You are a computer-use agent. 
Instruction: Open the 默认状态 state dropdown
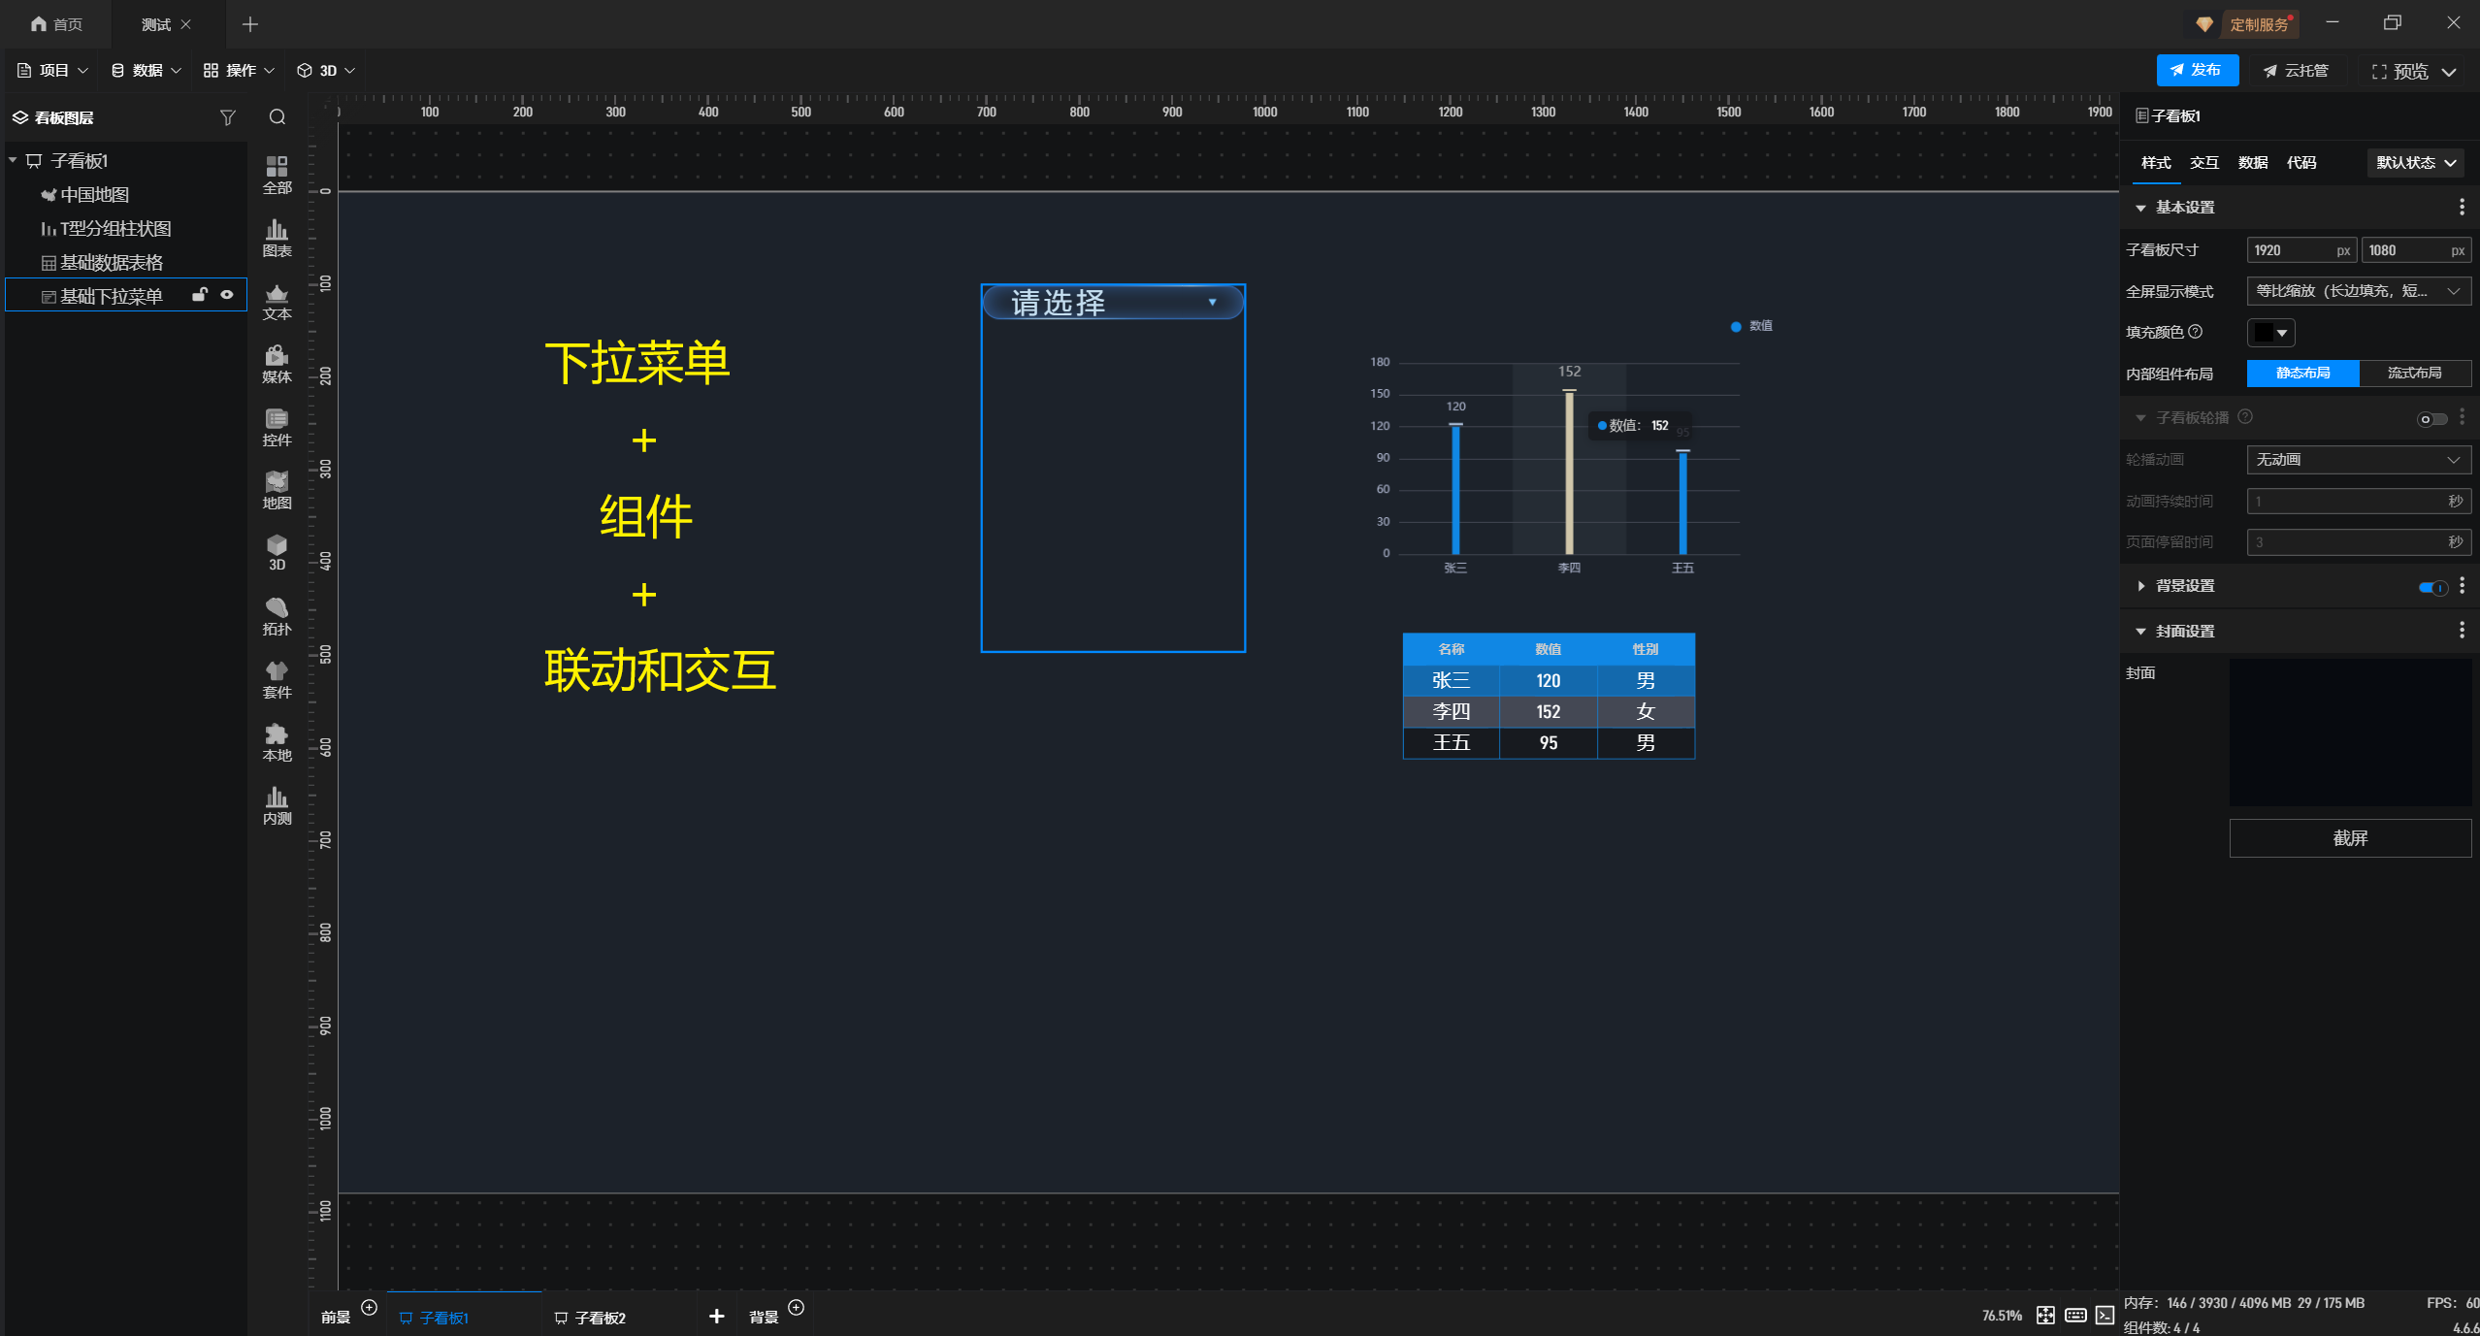[2415, 163]
